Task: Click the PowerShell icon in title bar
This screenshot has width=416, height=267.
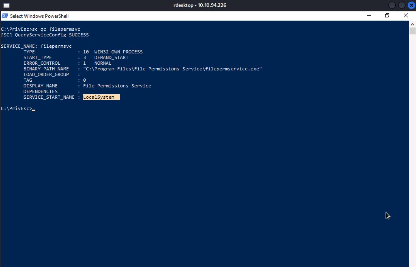Action: [5, 16]
